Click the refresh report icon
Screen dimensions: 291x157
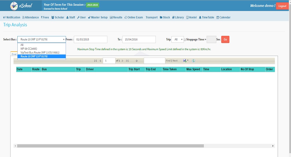(193, 61)
